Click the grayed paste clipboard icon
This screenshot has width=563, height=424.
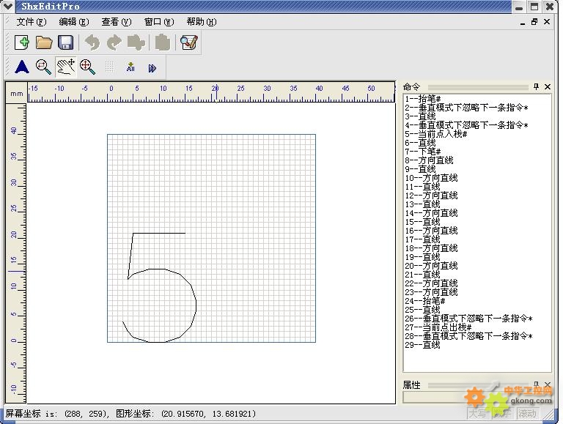click(x=162, y=42)
